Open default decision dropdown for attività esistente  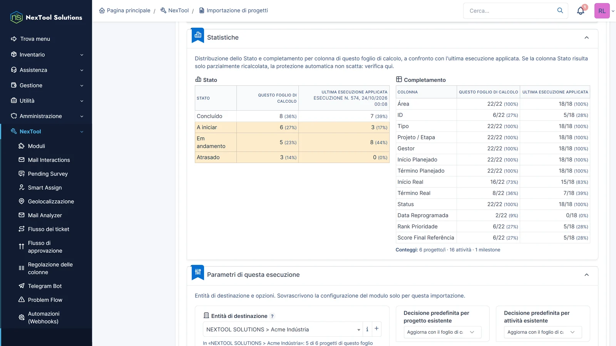[543, 332]
